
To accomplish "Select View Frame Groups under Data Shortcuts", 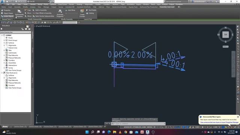I will click(15, 88).
